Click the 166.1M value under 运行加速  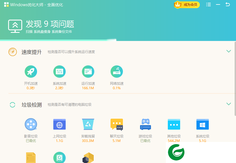(88, 88)
